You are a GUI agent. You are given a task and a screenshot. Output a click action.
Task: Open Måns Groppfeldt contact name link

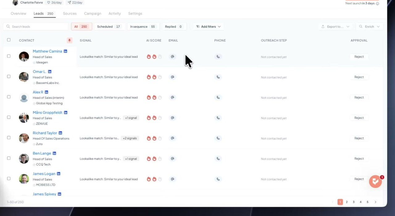pos(48,113)
